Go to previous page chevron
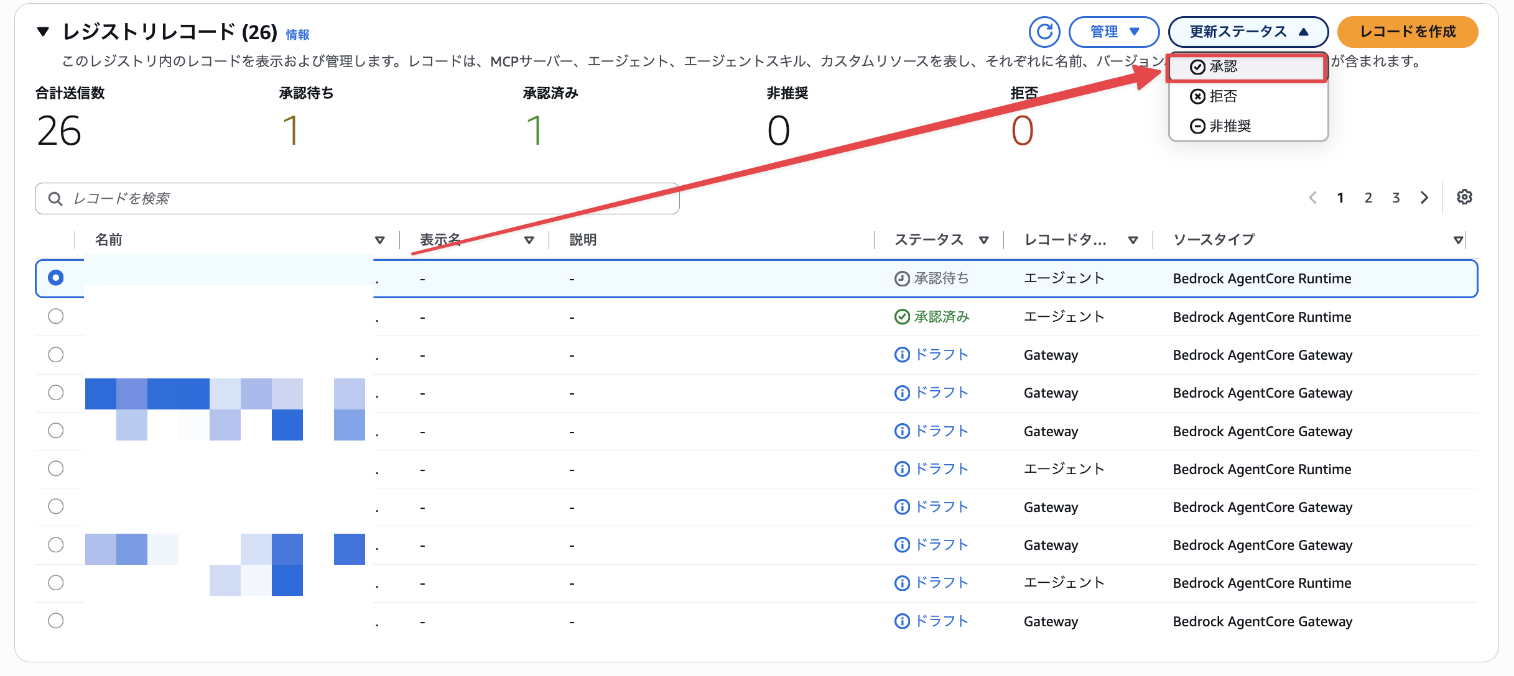This screenshot has width=1514, height=676. [x=1312, y=198]
